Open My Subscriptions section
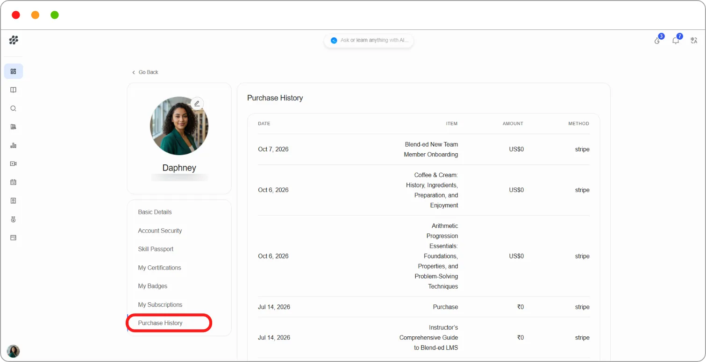Viewport: 706px width, 362px height. (160, 305)
